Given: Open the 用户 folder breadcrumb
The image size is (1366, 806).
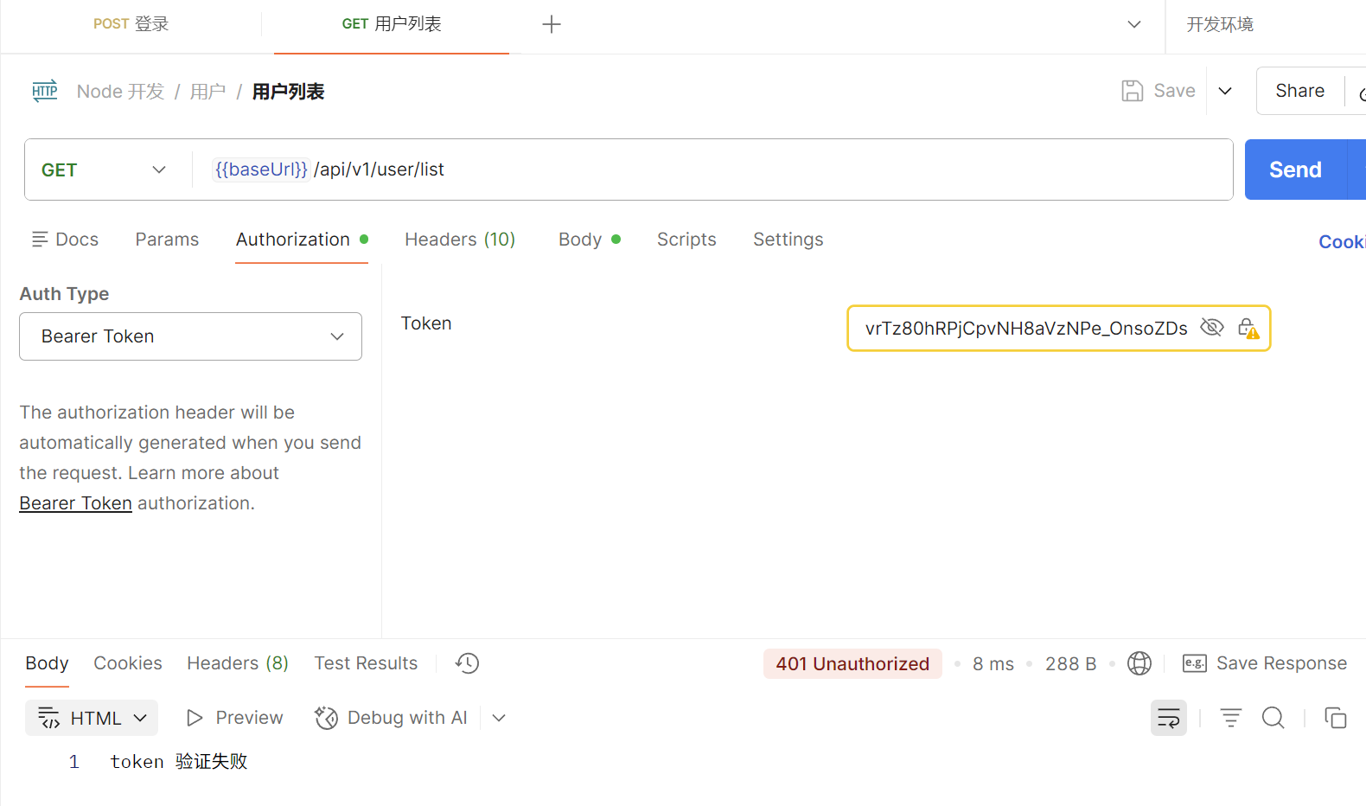Looking at the screenshot, I should tap(207, 92).
